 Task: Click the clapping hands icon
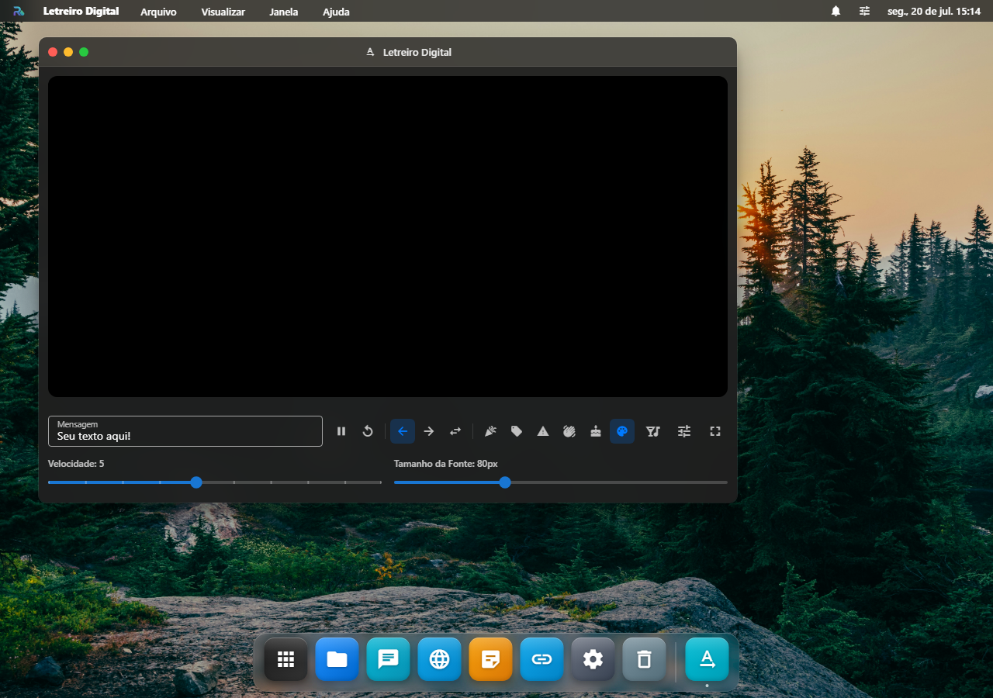click(x=569, y=431)
